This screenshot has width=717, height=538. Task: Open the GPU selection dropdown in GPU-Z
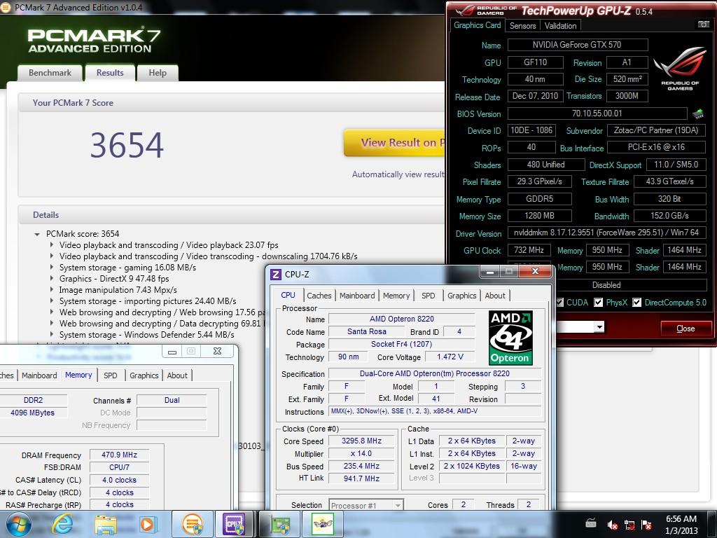599,326
